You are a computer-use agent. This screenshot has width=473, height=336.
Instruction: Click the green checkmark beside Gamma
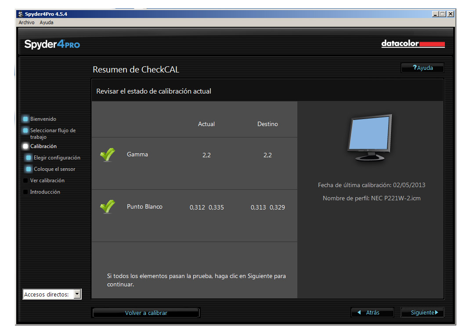pyautogui.click(x=107, y=155)
